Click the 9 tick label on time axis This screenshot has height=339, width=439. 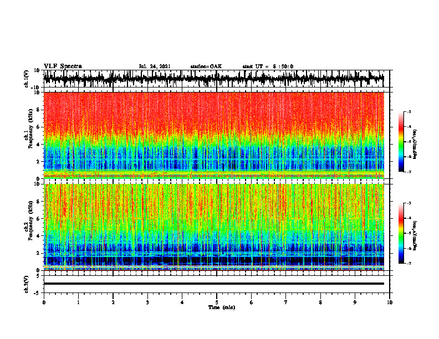[355, 302]
